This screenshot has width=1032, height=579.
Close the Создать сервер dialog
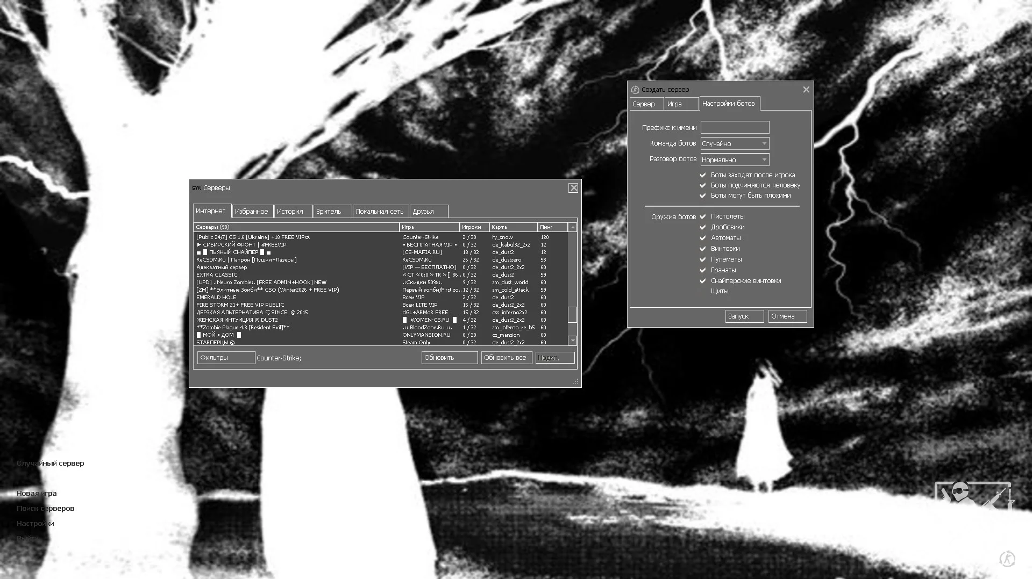(x=806, y=90)
